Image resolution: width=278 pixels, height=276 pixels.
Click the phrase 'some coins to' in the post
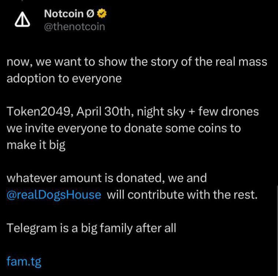(203, 128)
